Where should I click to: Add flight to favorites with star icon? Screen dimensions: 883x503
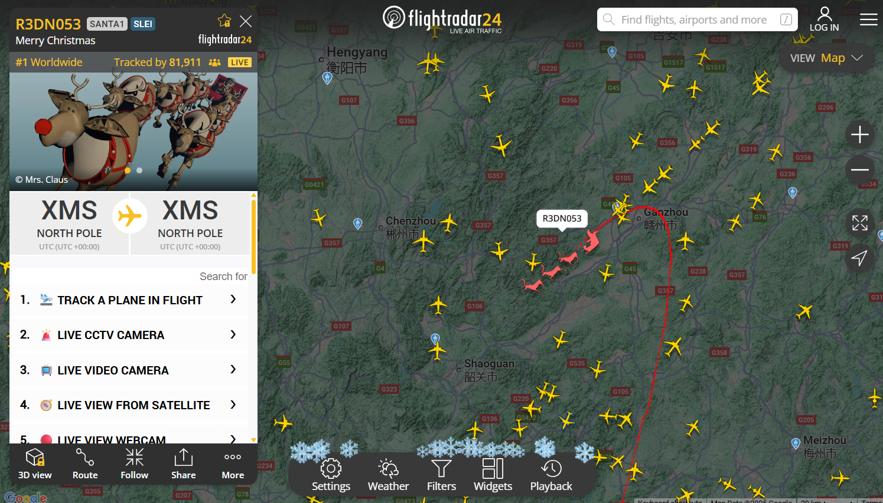click(x=224, y=21)
